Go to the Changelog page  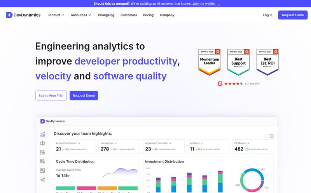click(106, 15)
